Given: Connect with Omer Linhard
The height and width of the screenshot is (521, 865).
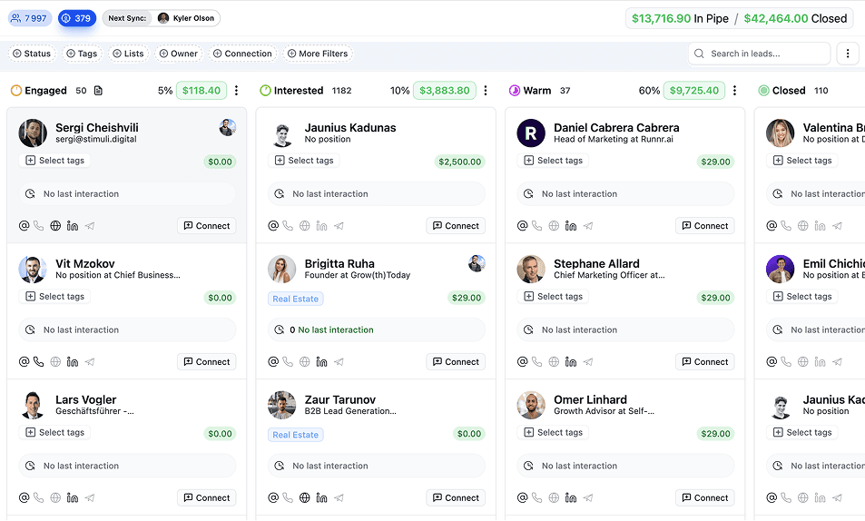Looking at the screenshot, I should coord(705,497).
